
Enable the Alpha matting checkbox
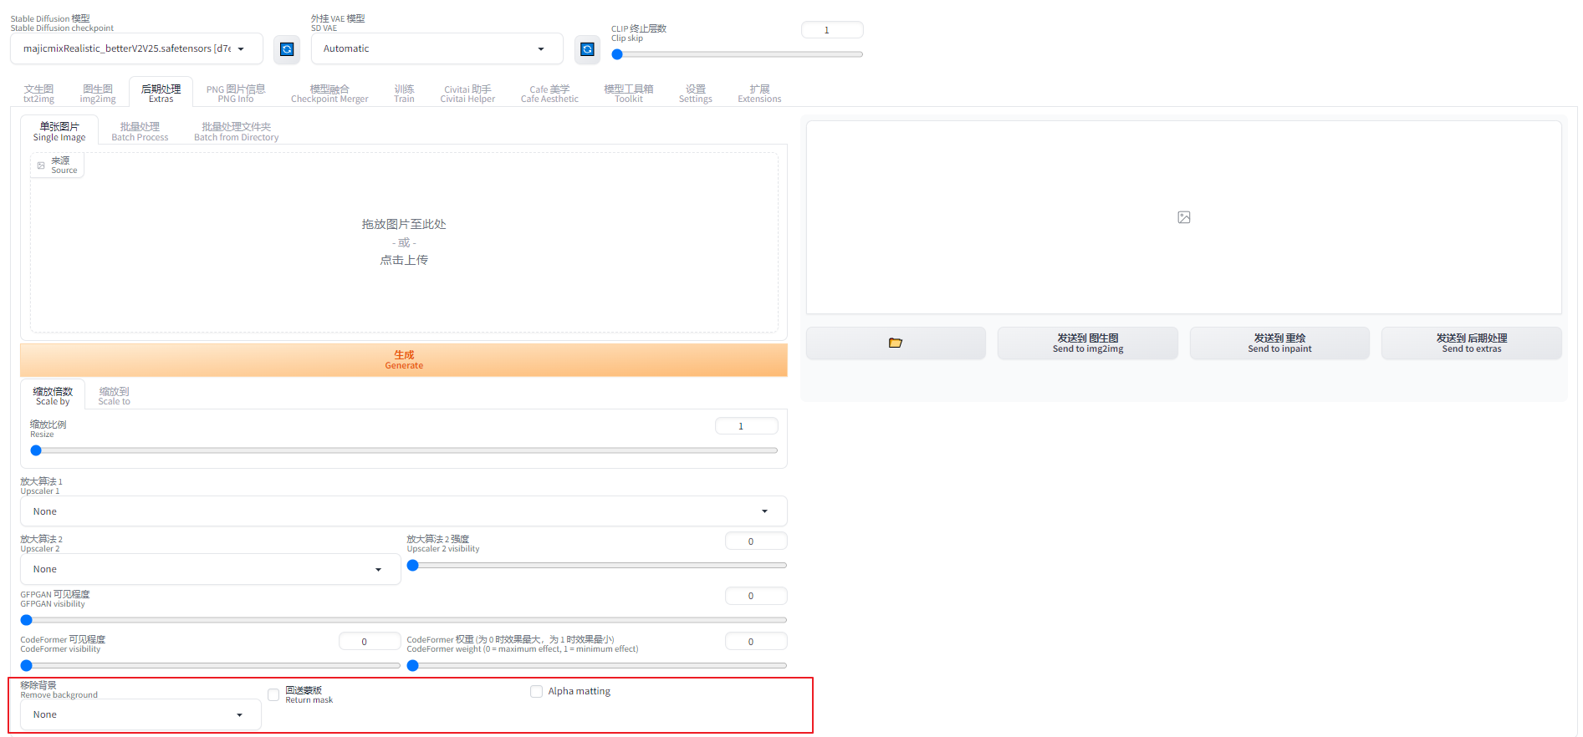coord(536,691)
